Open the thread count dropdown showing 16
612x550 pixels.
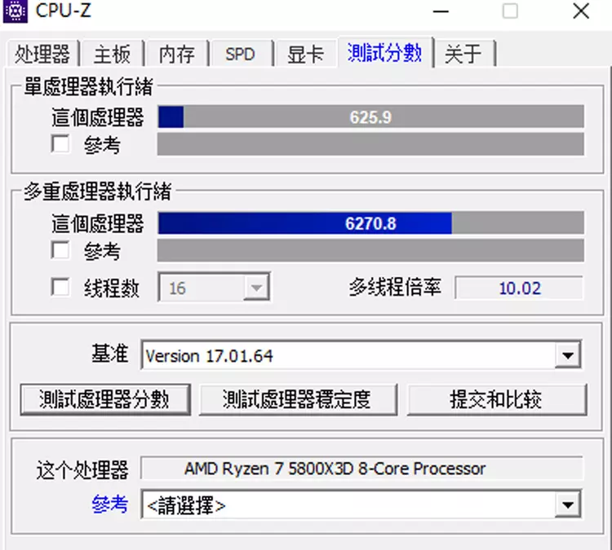(214, 288)
